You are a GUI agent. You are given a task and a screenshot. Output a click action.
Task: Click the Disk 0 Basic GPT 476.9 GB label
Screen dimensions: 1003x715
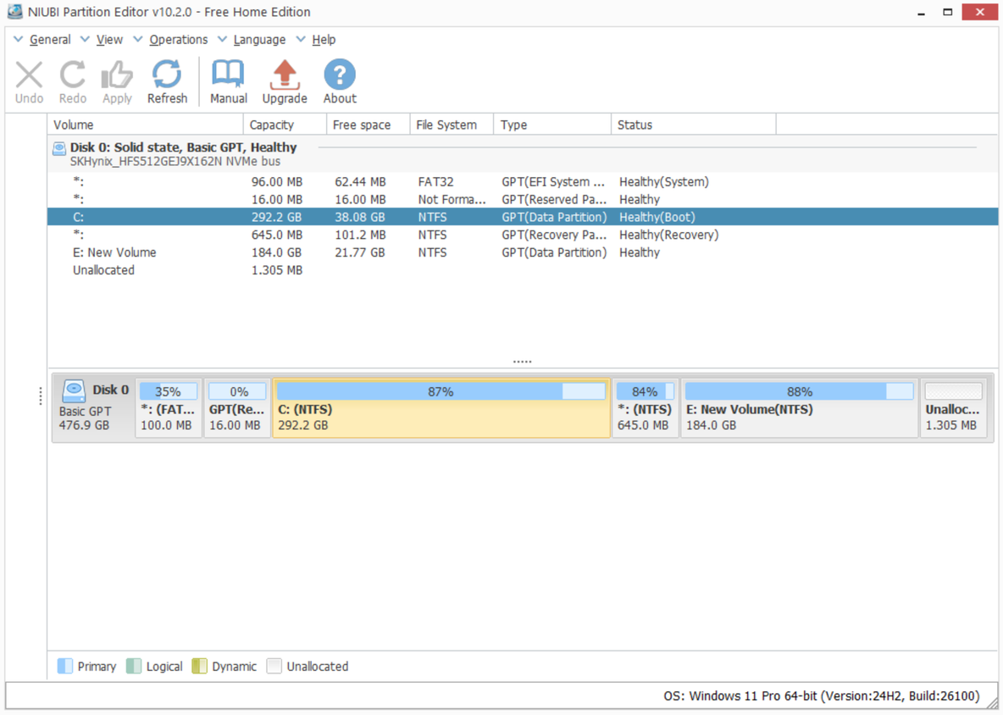coord(94,408)
